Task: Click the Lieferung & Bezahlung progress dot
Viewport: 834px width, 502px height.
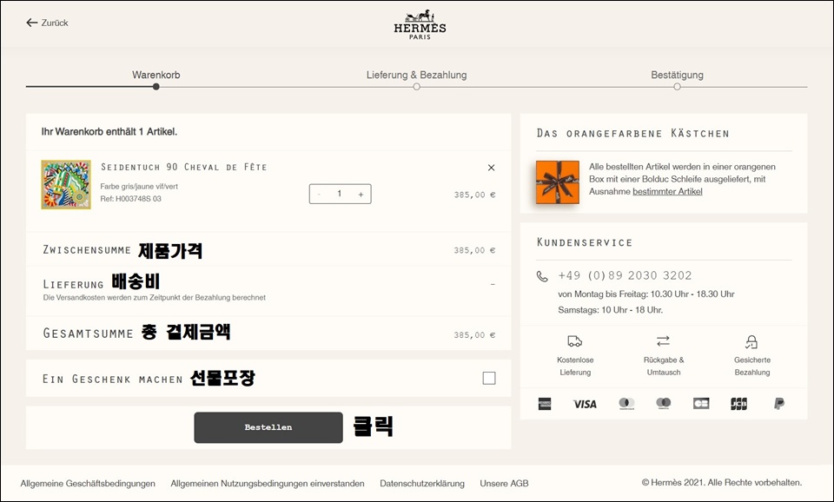Action: (x=416, y=87)
